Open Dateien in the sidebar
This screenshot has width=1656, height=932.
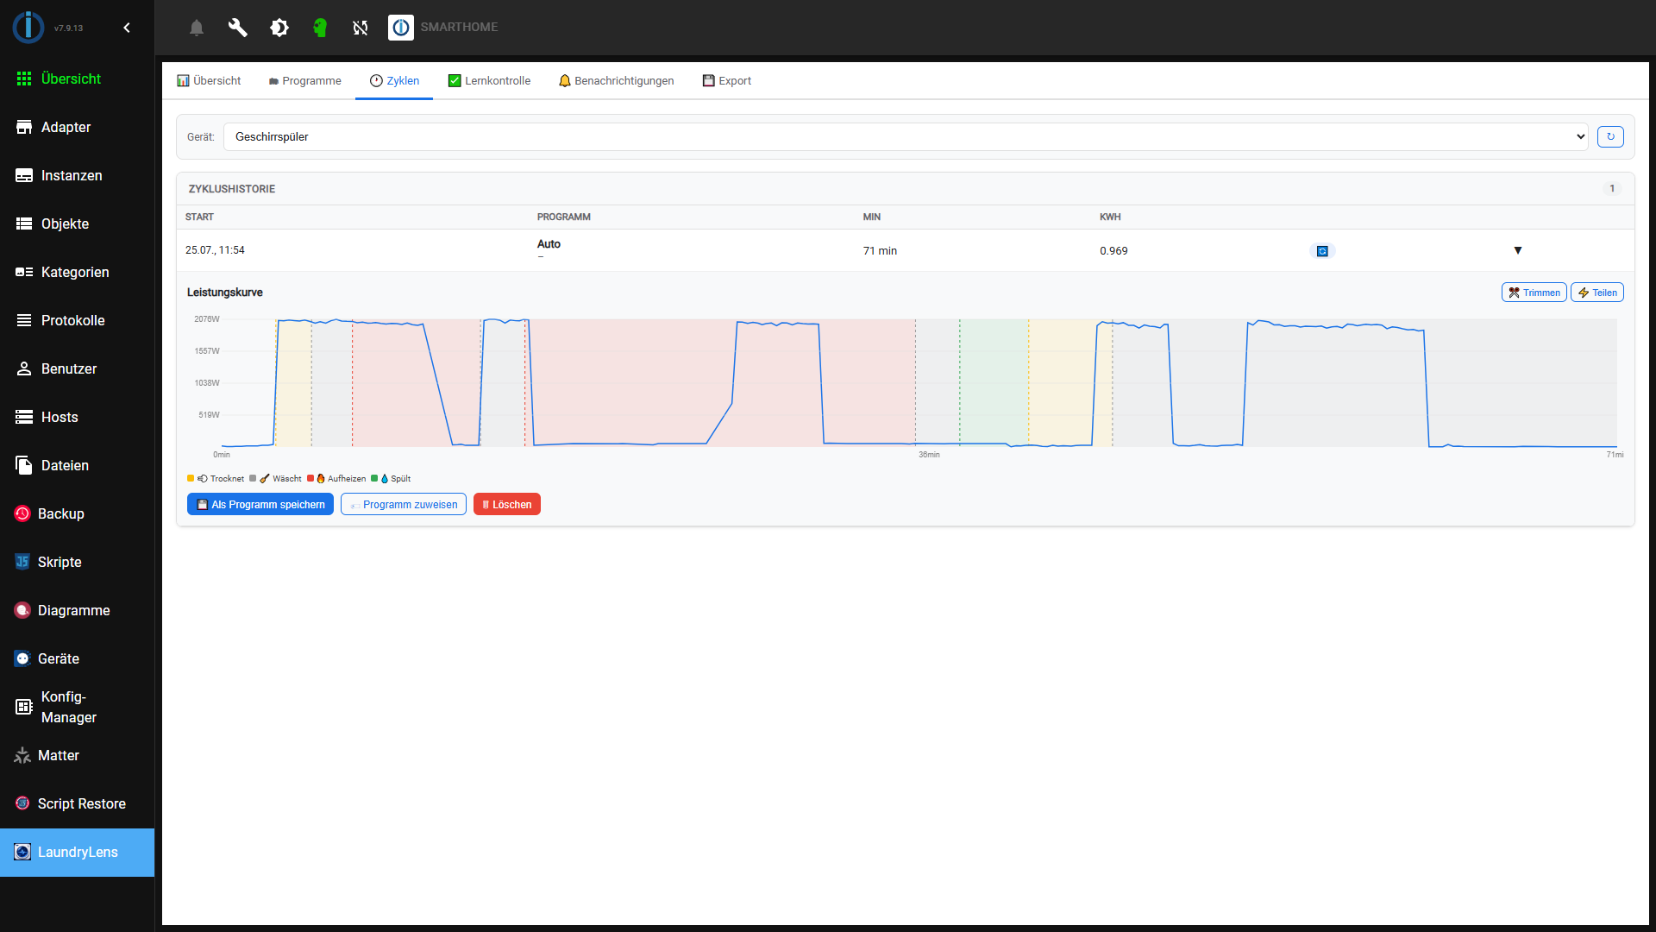[x=77, y=465]
